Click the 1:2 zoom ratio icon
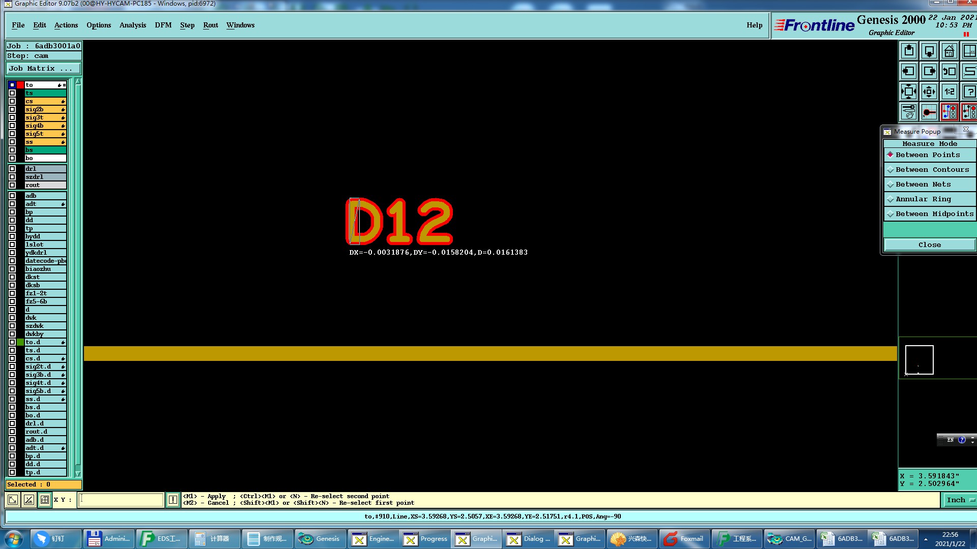 pyautogui.click(x=950, y=91)
